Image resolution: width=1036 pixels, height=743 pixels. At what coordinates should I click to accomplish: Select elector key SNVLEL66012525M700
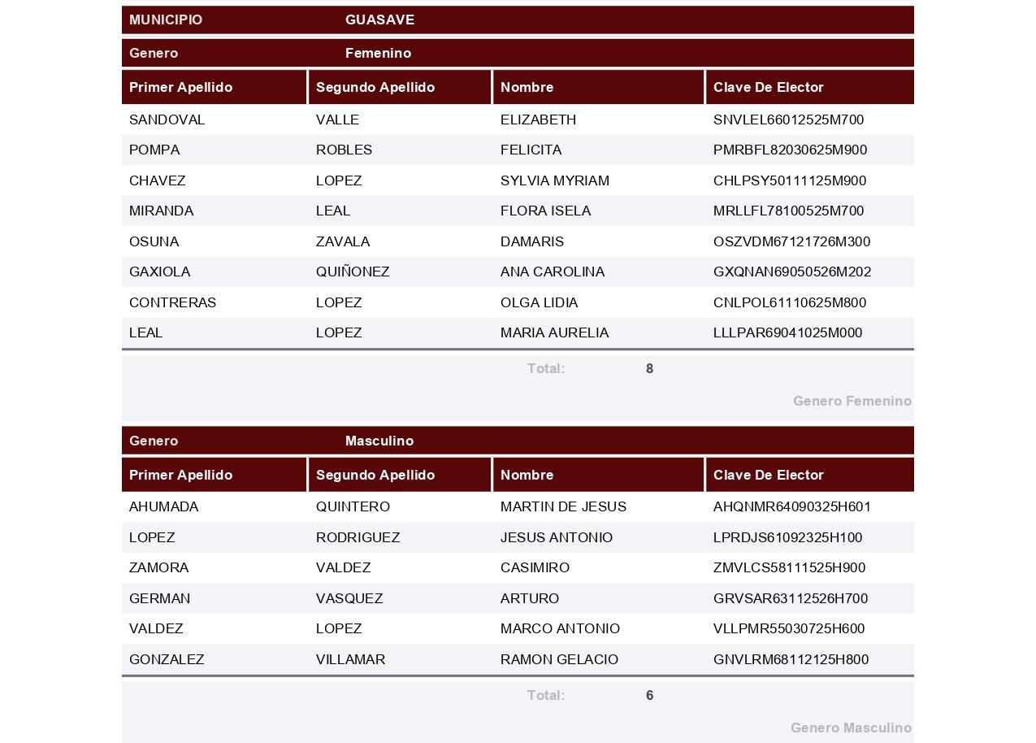(788, 119)
